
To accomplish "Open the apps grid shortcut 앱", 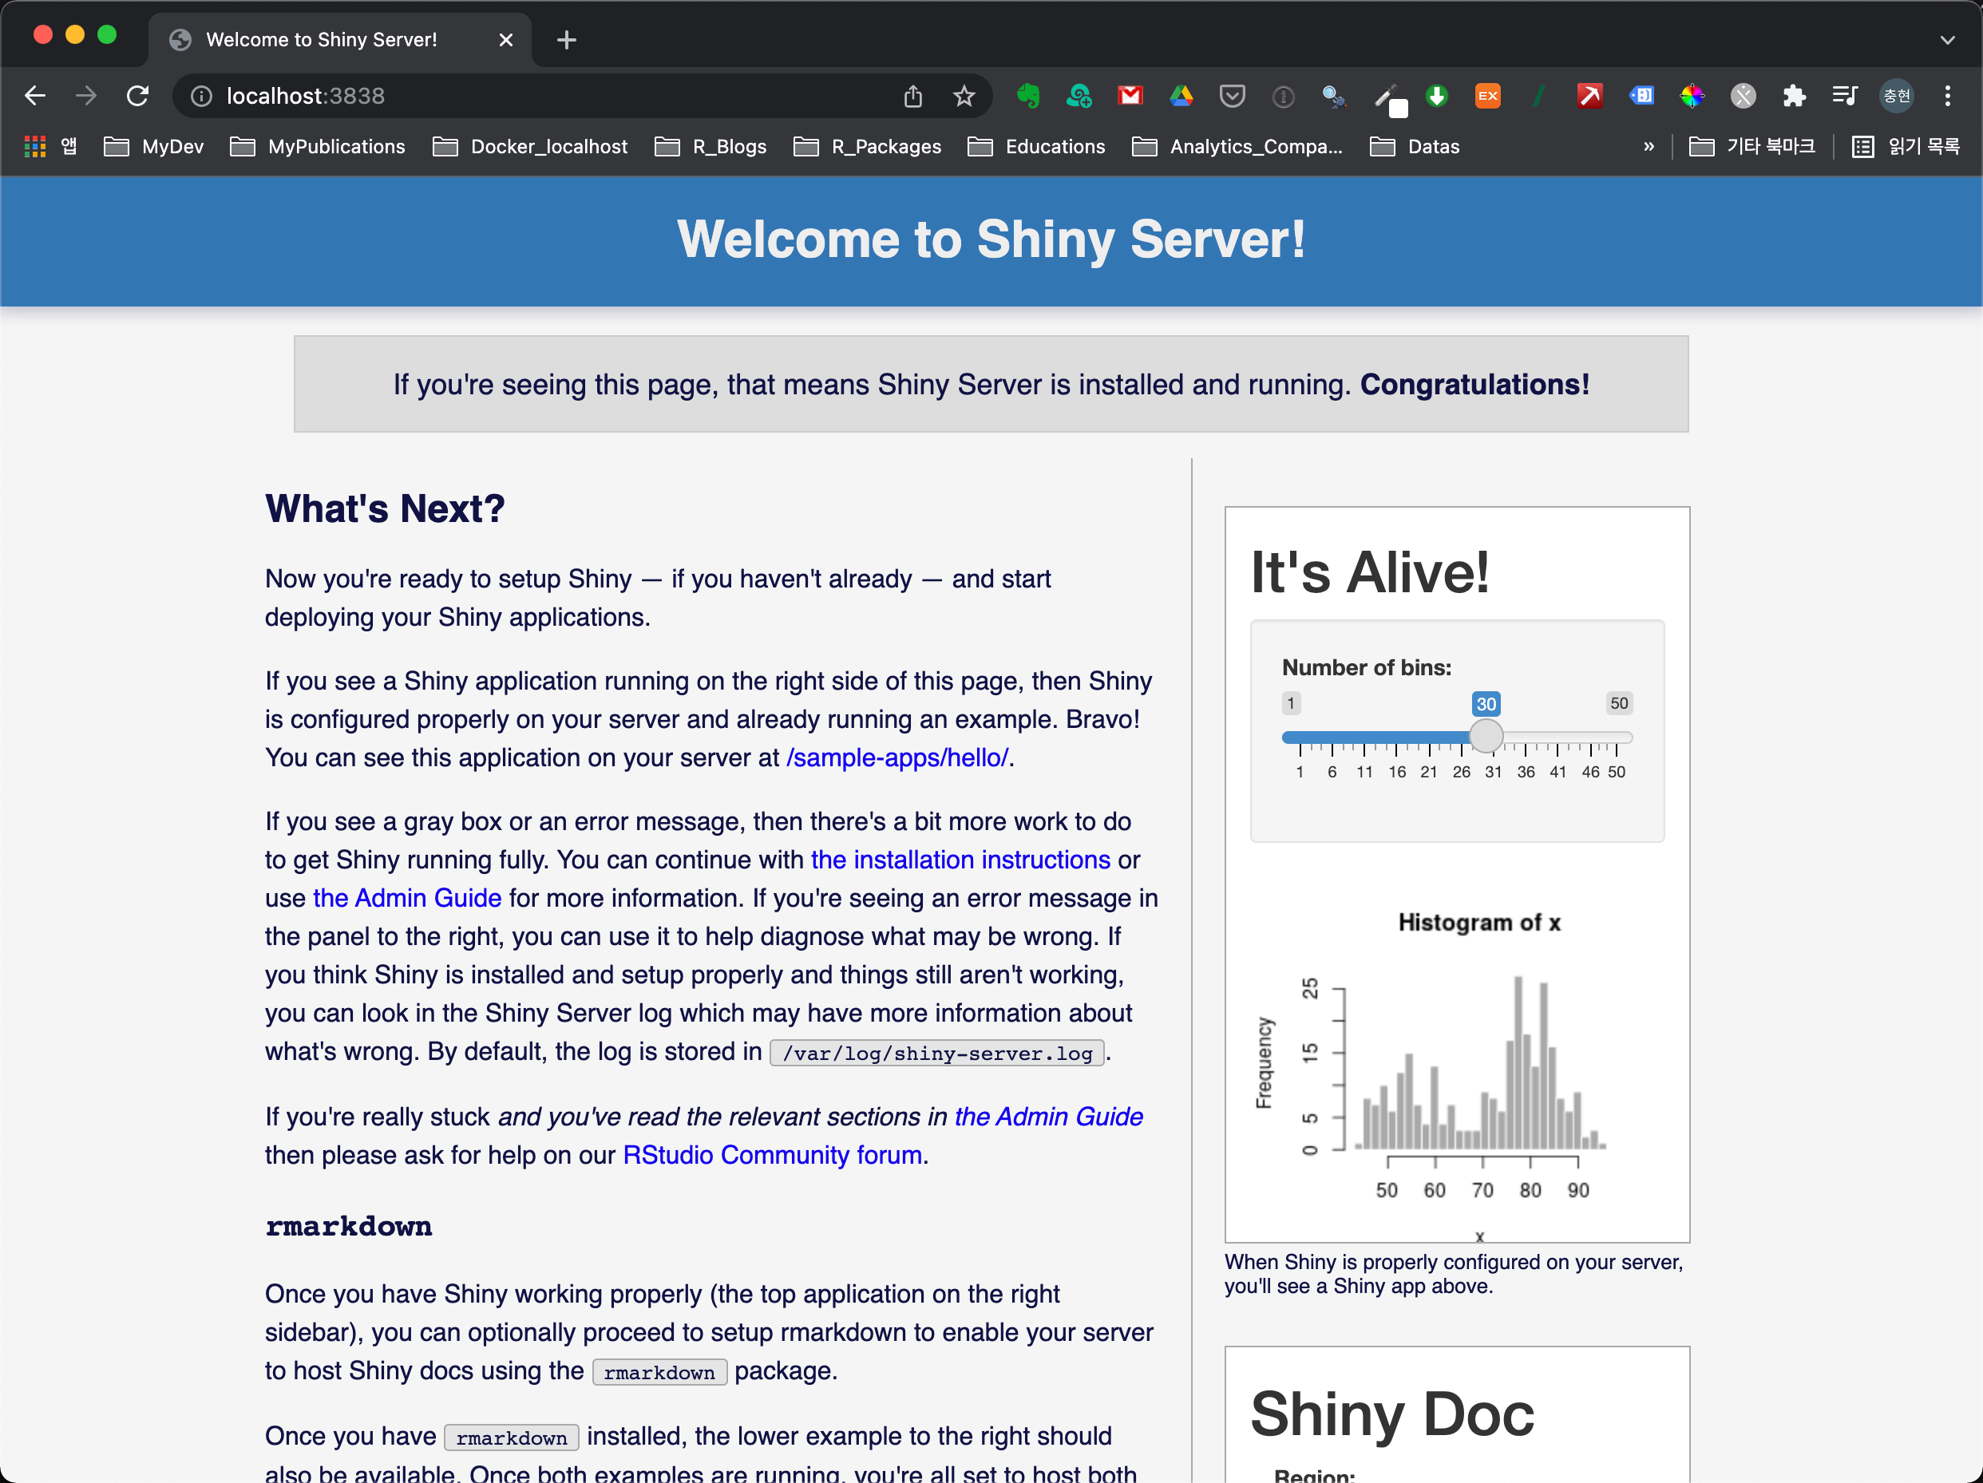I will click(x=51, y=146).
